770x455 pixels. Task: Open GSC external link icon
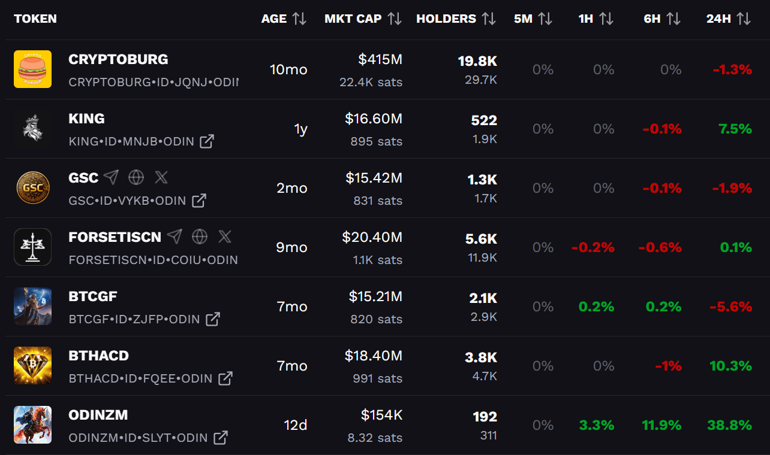click(x=199, y=201)
